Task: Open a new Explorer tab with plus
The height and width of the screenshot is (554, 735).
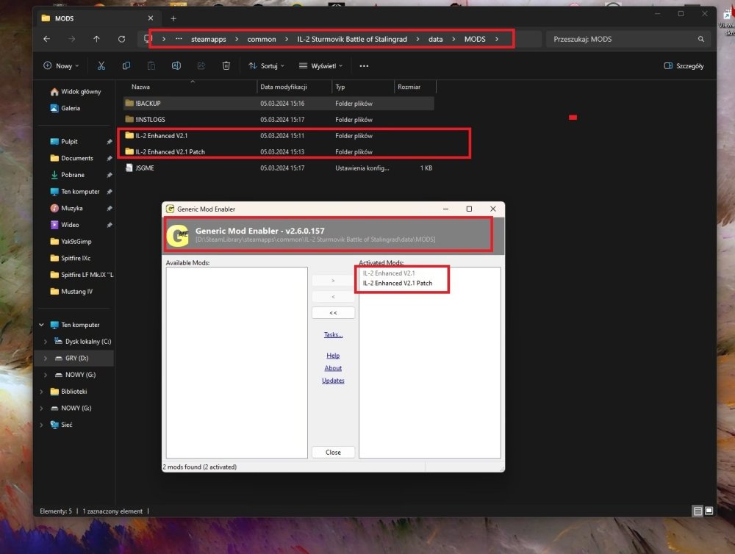Action: [173, 18]
